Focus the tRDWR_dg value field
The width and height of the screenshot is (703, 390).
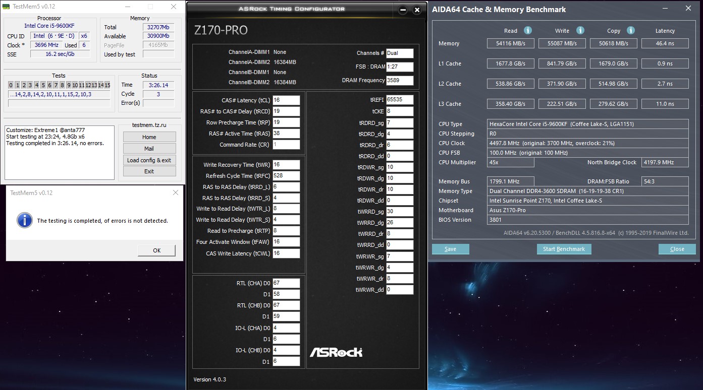coord(400,178)
